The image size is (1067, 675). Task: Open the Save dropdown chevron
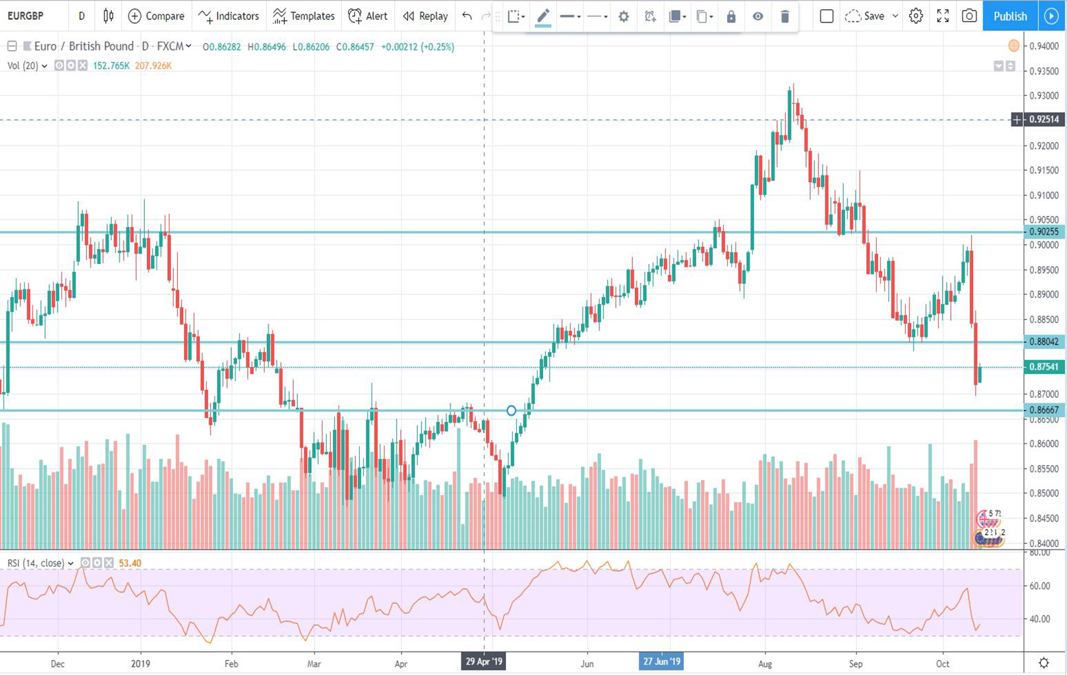tap(895, 16)
